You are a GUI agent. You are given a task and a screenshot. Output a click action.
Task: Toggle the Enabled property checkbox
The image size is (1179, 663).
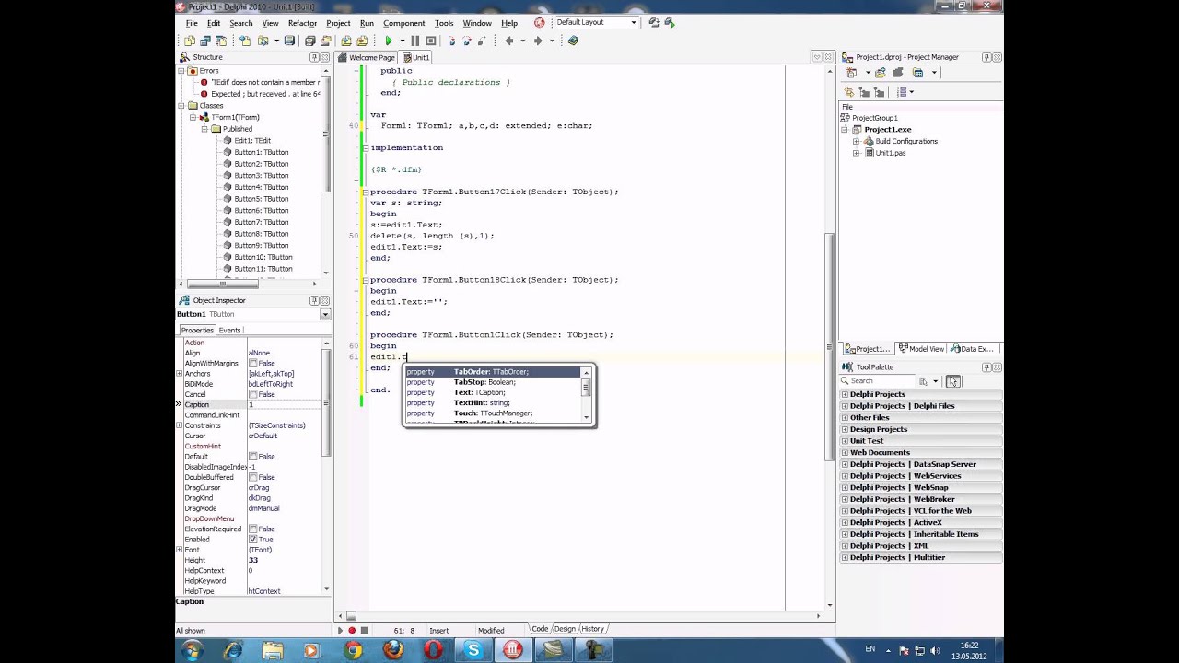pos(253,540)
